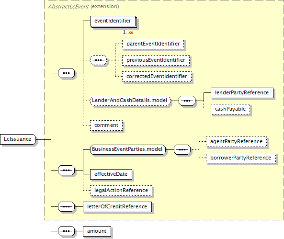Click the parentEventIdentifier optional element
Viewport: 284px width, 239px height.
click(153, 44)
